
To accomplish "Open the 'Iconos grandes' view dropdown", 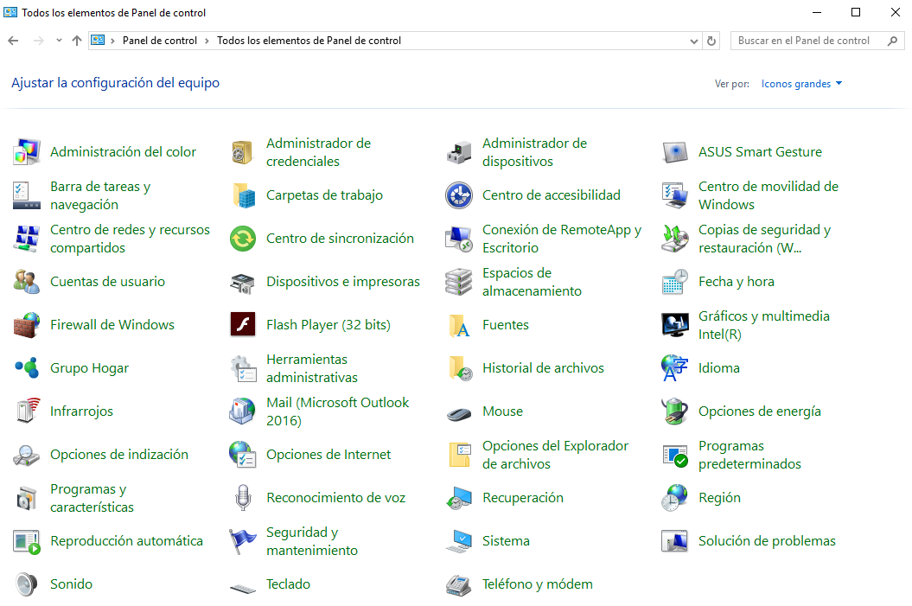I will [801, 83].
